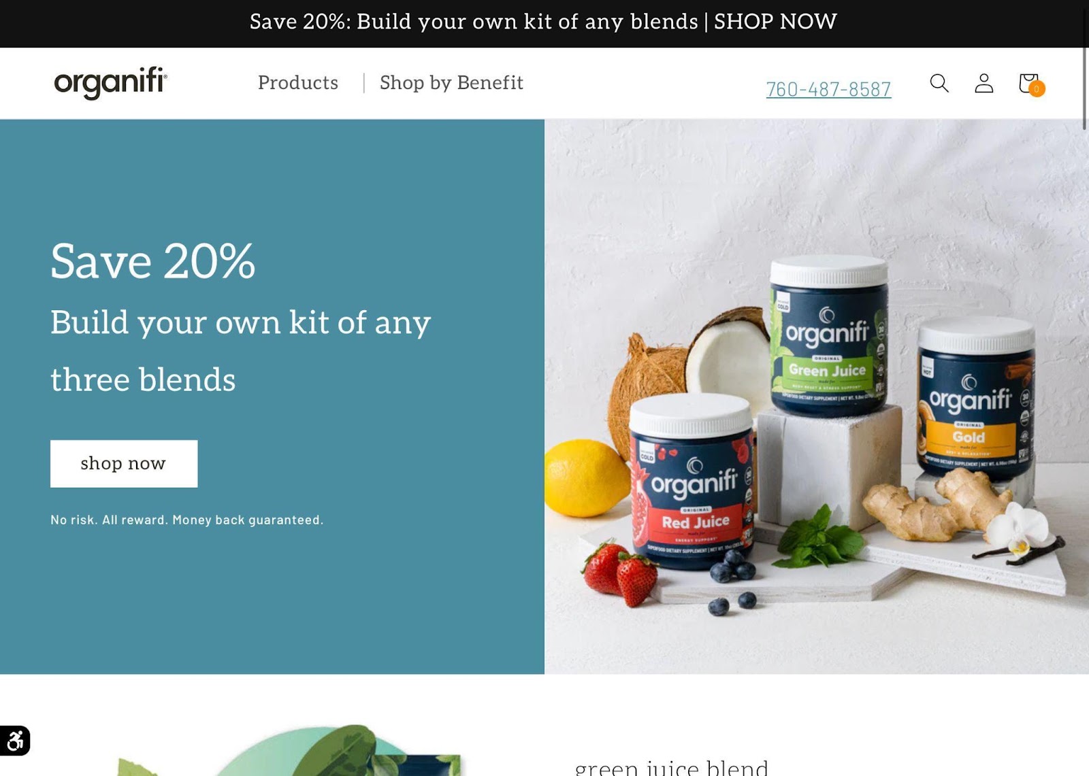Click the Organifi logo
Screen dimensions: 1089x776
click(x=111, y=83)
